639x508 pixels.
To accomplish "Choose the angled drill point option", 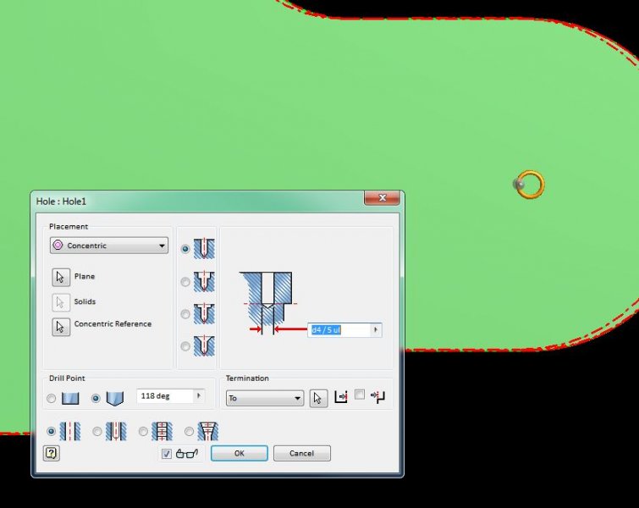I will click(x=96, y=398).
